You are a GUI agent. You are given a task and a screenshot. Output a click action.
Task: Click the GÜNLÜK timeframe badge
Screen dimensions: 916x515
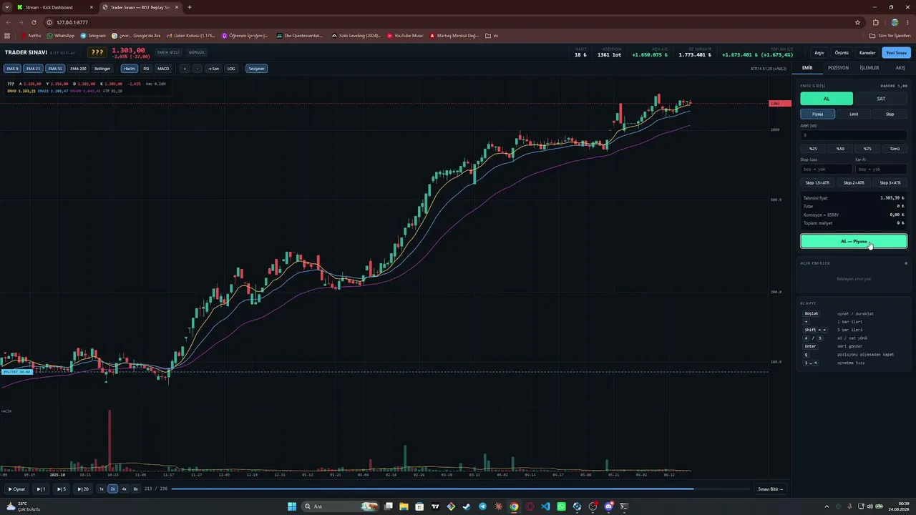tap(197, 52)
